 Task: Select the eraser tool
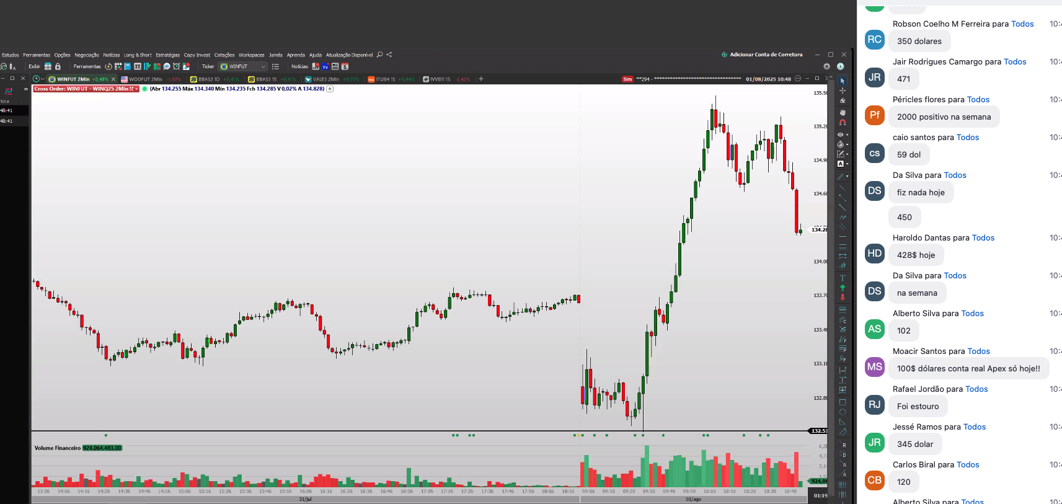842,100
